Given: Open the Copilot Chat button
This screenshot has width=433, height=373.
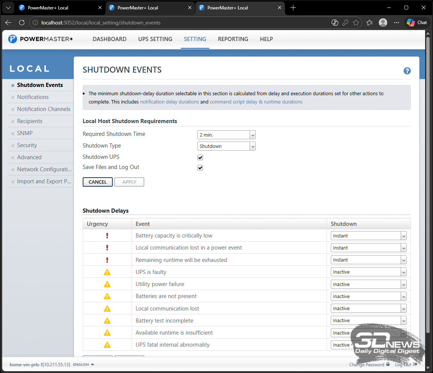Looking at the screenshot, I should (417, 23).
